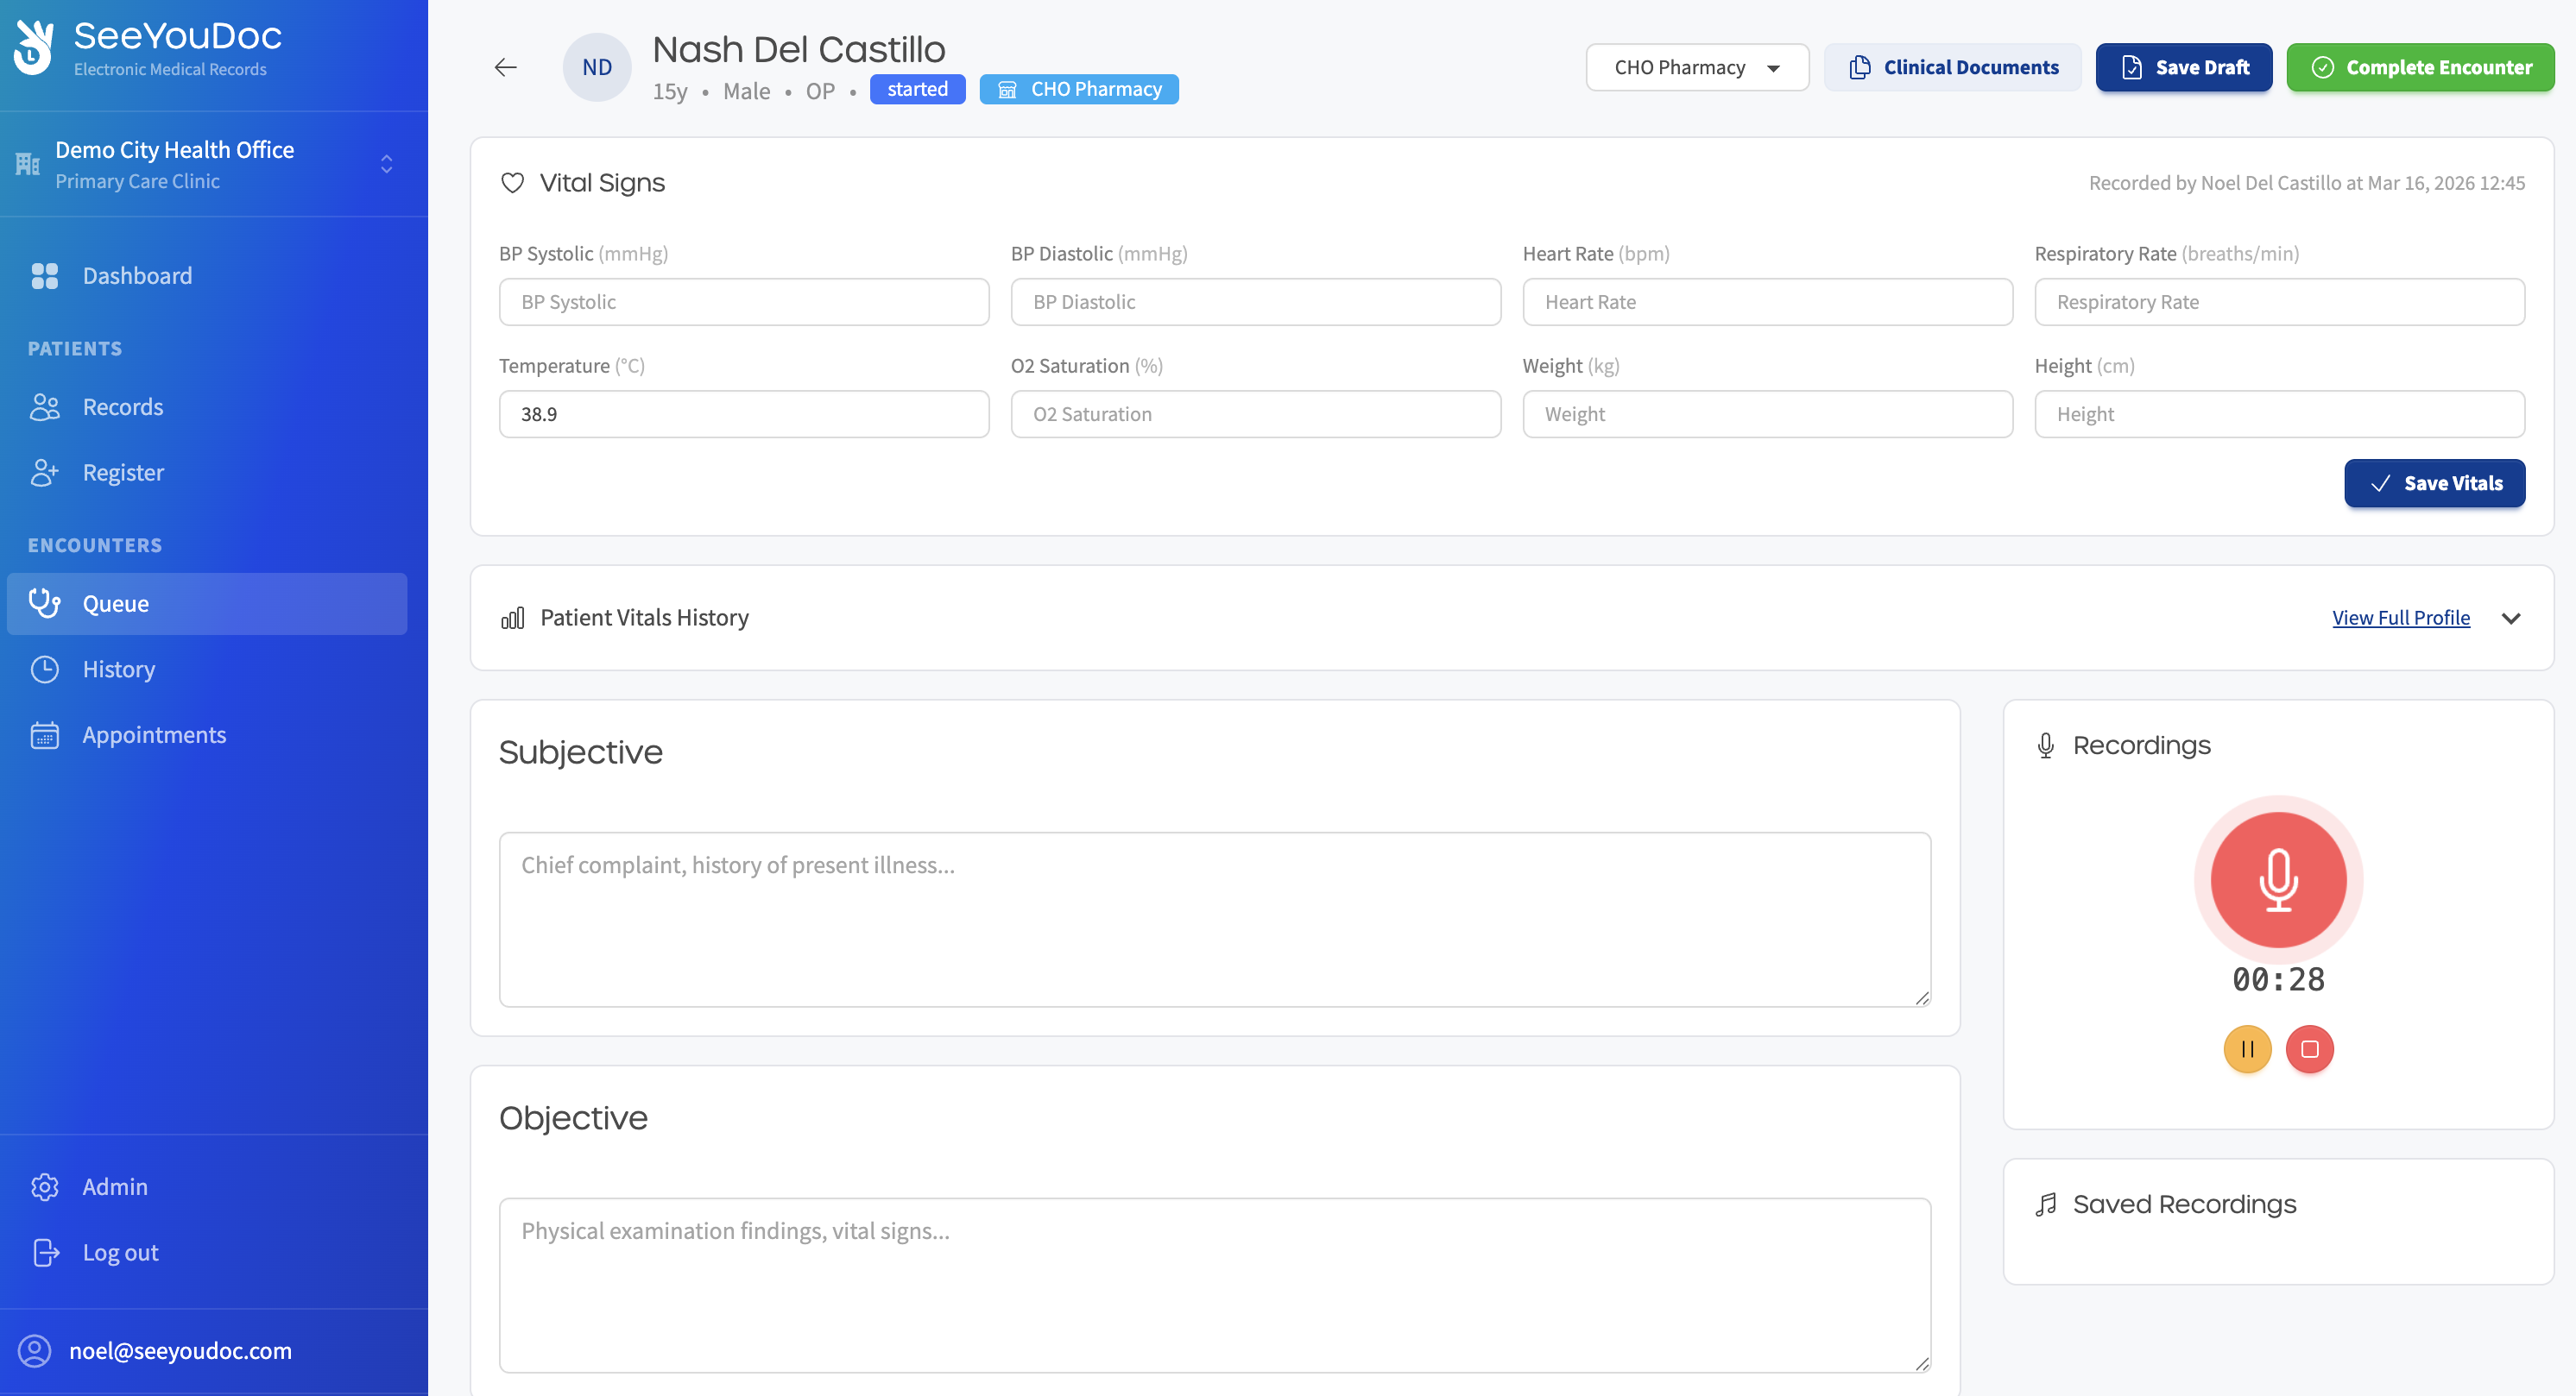Stop the audio recording
Screen dimensions: 2576x1396
[2309, 1049]
